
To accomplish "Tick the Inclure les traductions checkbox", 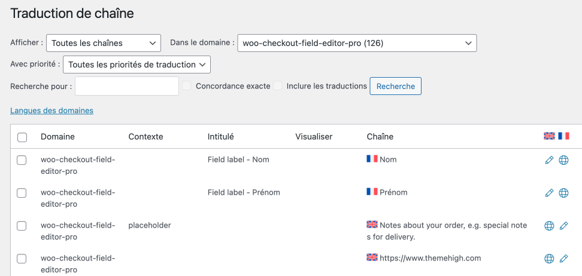I will click(277, 86).
